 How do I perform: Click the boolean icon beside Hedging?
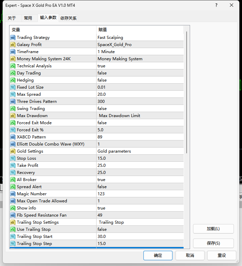[13, 80]
